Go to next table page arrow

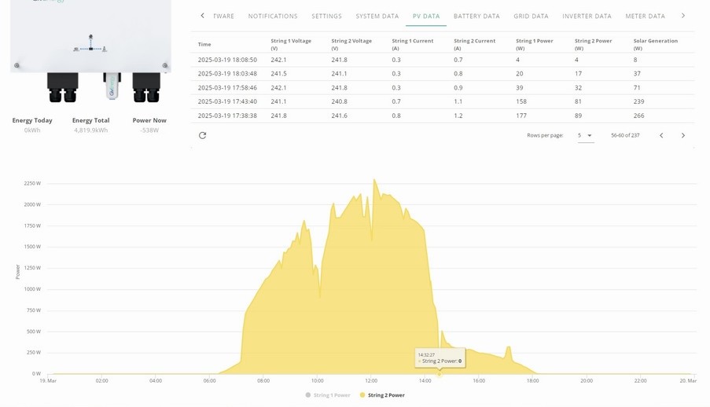pyautogui.click(x=682, y=135)
